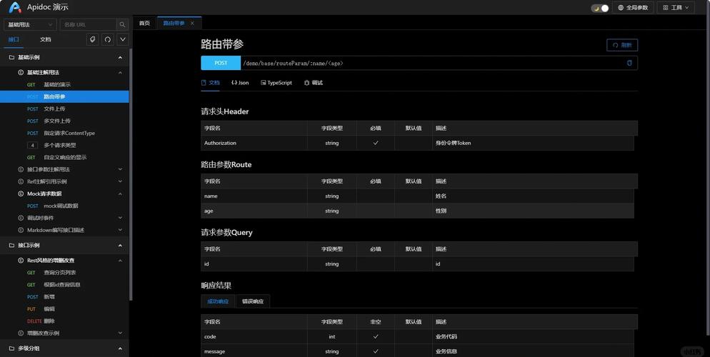The width and height of the screenshot is (710, 357).
Task: Open POST 多文件上传 endpoint
Action: coord(64,121)
